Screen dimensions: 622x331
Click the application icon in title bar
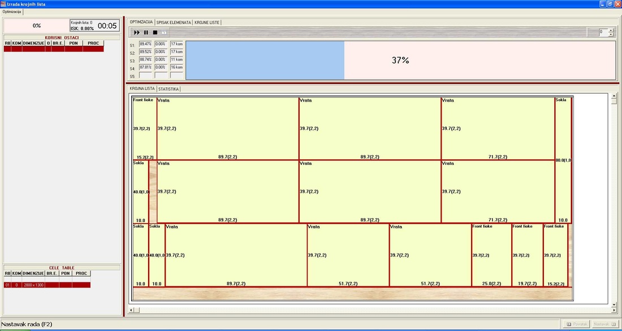[x=3, y=4]
